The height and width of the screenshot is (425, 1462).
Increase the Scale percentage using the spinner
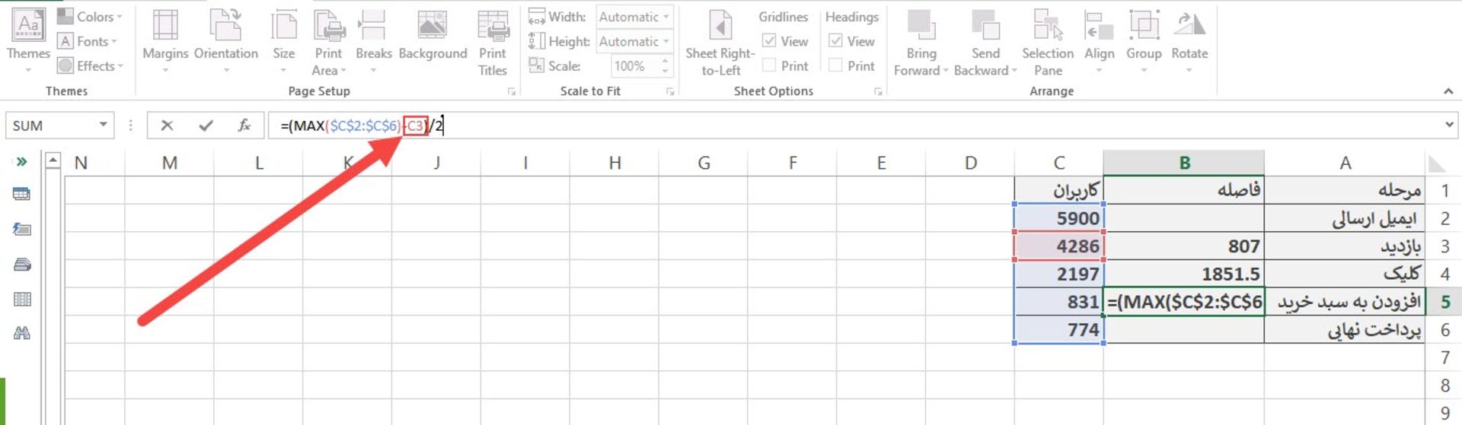click(665, 61)
